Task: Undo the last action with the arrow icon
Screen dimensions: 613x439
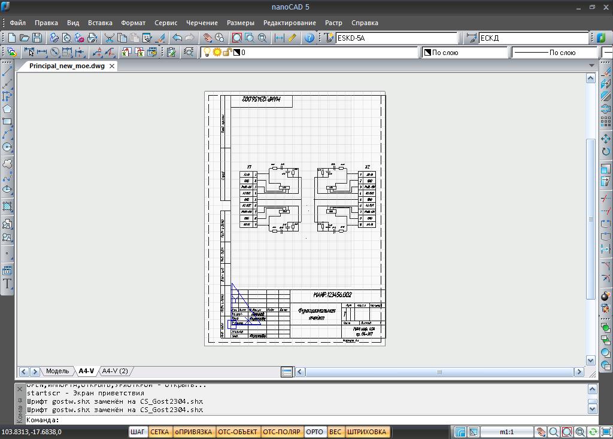Action: pos(177,38)
